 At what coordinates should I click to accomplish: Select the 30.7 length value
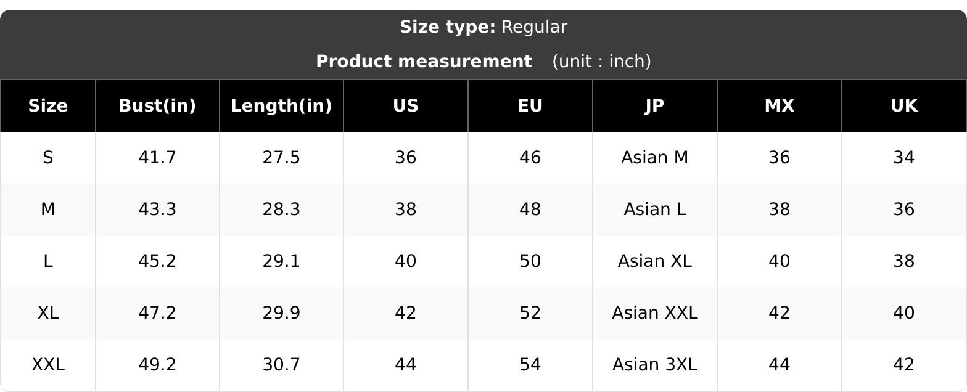click(x=281, y=365)
